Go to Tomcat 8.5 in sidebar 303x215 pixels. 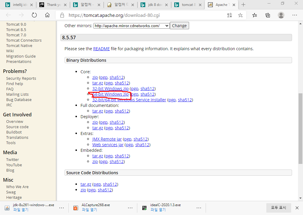click(x=16, y=30)
